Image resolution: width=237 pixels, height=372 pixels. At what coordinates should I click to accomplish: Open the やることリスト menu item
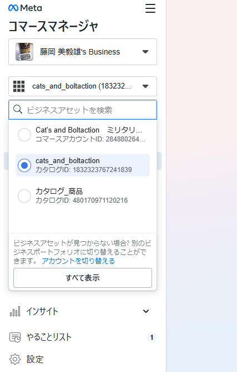[83, 337]
